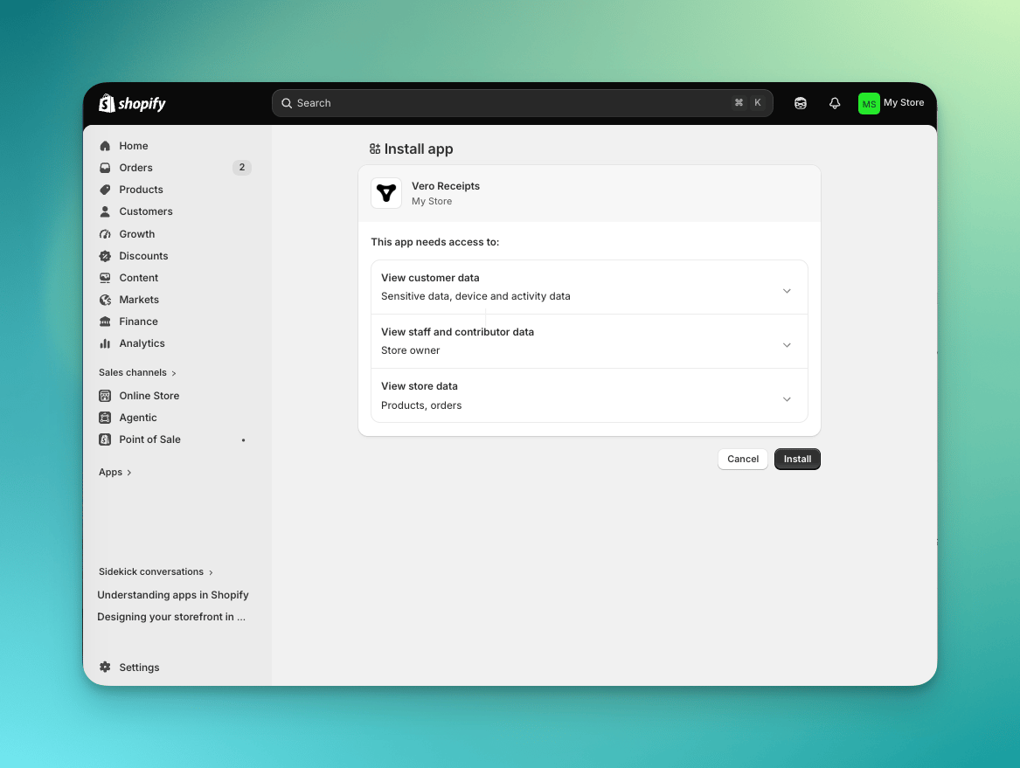Click the Install button
The width and height of the screenshot is (1020, 768).
(797, 459)
